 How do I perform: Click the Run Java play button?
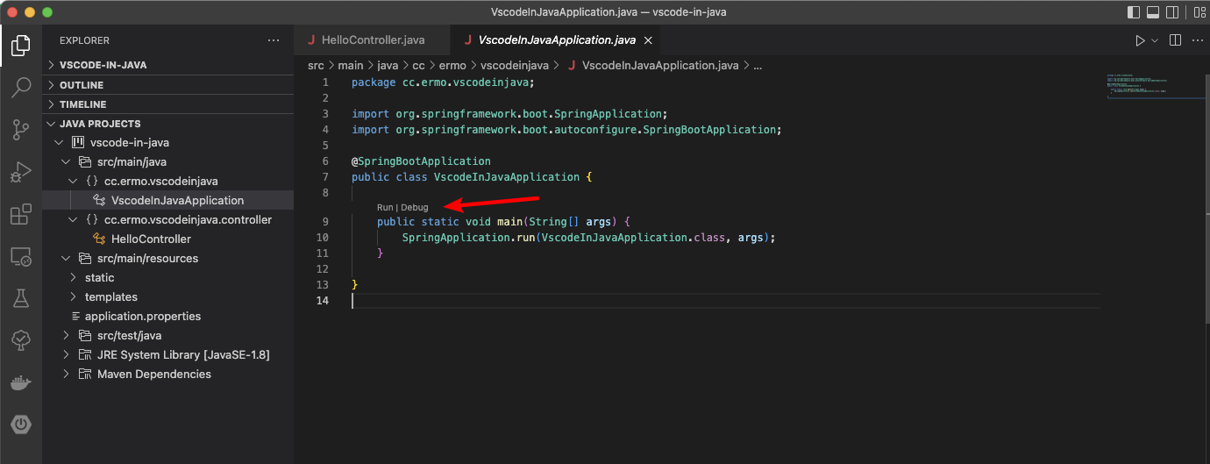(x=1140, y=40)
